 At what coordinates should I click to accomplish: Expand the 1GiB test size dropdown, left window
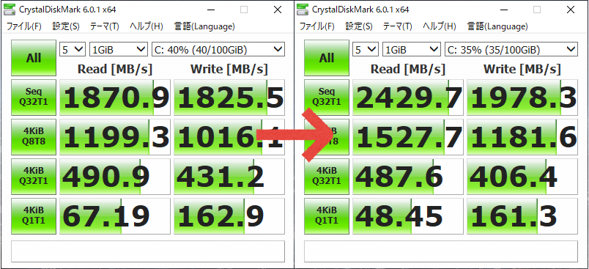[119, 49]
